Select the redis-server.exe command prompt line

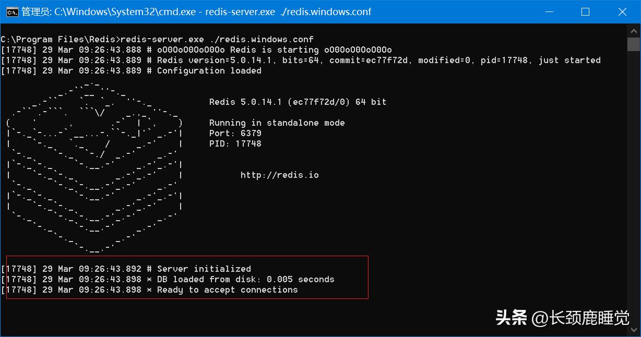coord(157,39)
